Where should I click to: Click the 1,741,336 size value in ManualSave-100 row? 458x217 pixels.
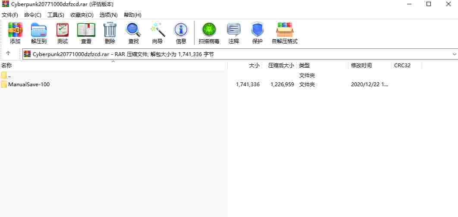(x=248, y=85)
